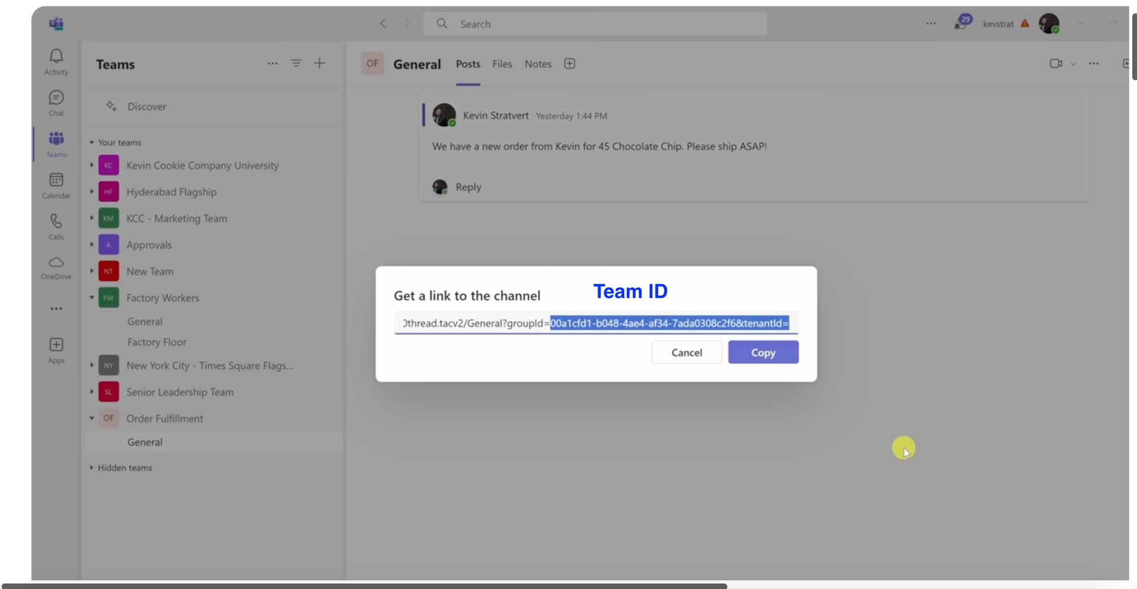This screenshot has height=589, width=1137.
Task: Click Cancel in the link dialog
Action: (x=687, y=352)
